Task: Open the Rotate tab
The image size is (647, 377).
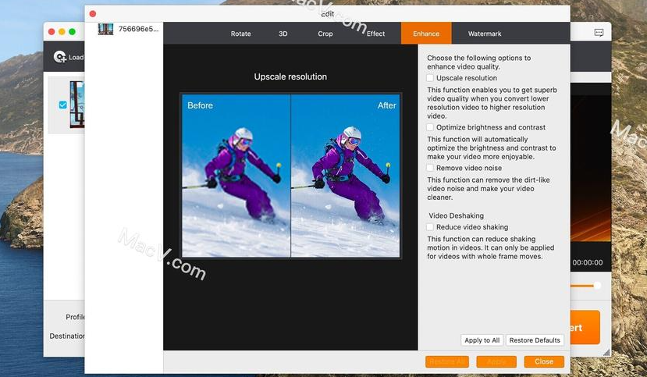Action: click(240, 34)
